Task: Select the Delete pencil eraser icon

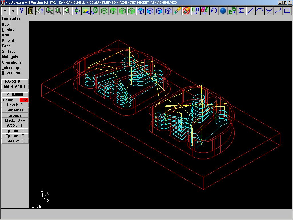Action: [x=177, y=11]
